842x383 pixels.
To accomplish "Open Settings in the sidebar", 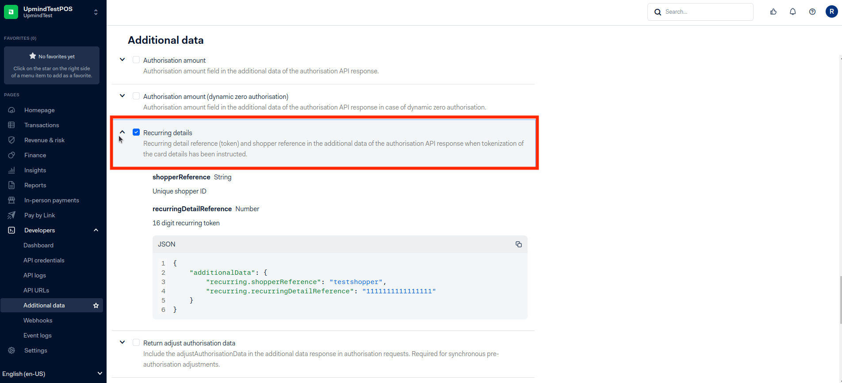I will pyautogui.click(x=36, y=350).
